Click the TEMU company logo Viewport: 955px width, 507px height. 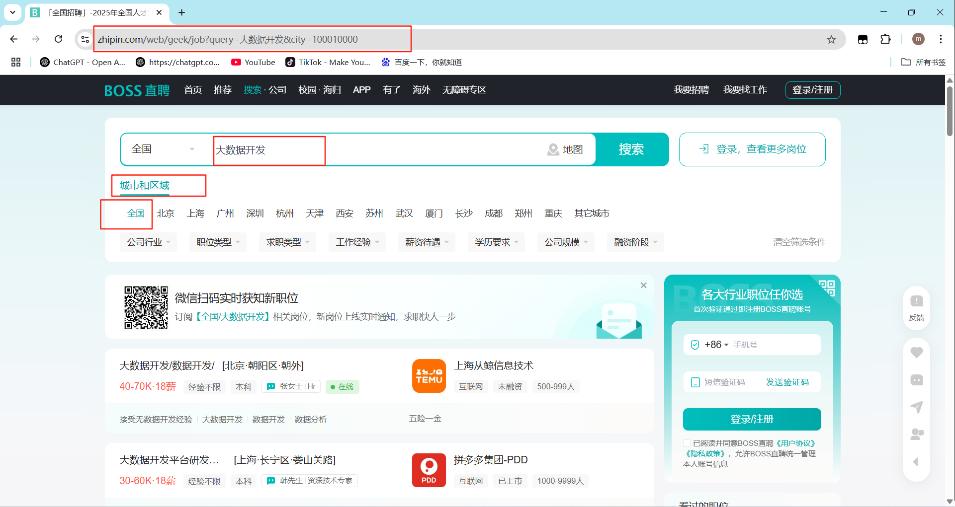(429, 376)
